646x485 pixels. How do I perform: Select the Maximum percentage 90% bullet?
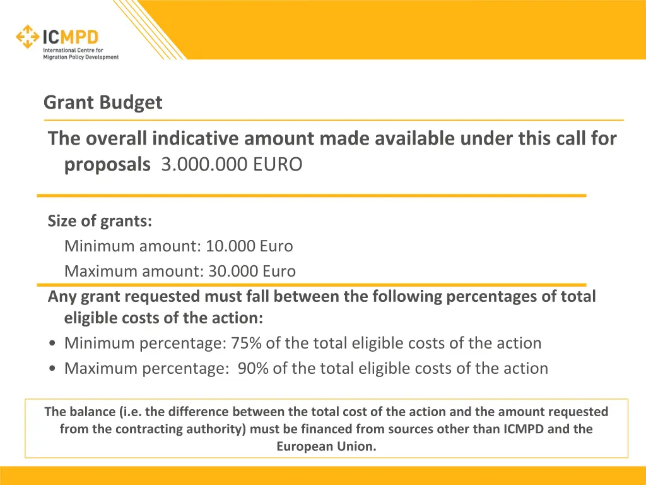pyautogui.click(x=306, y=368)
